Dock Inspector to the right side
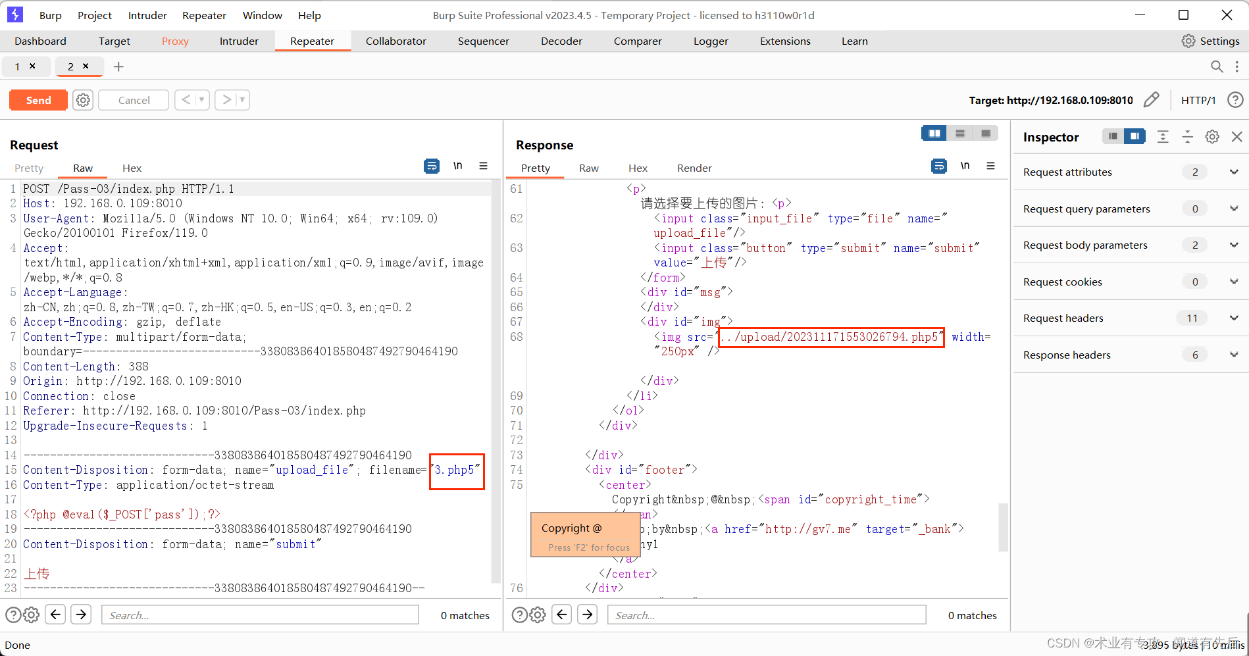Screen dimensions: 1249x656 pos(1134,136)
